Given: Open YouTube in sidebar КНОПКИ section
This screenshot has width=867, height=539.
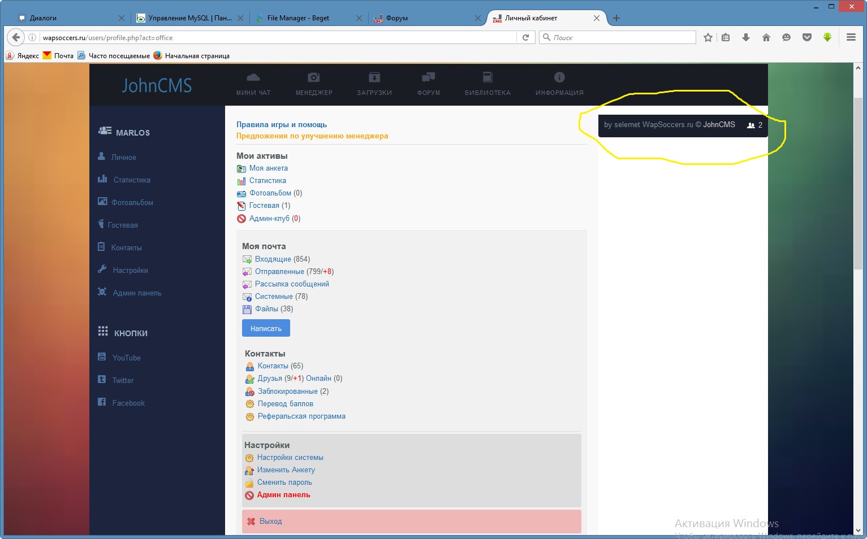Looking at the screenshot, I should coord(126,358).
